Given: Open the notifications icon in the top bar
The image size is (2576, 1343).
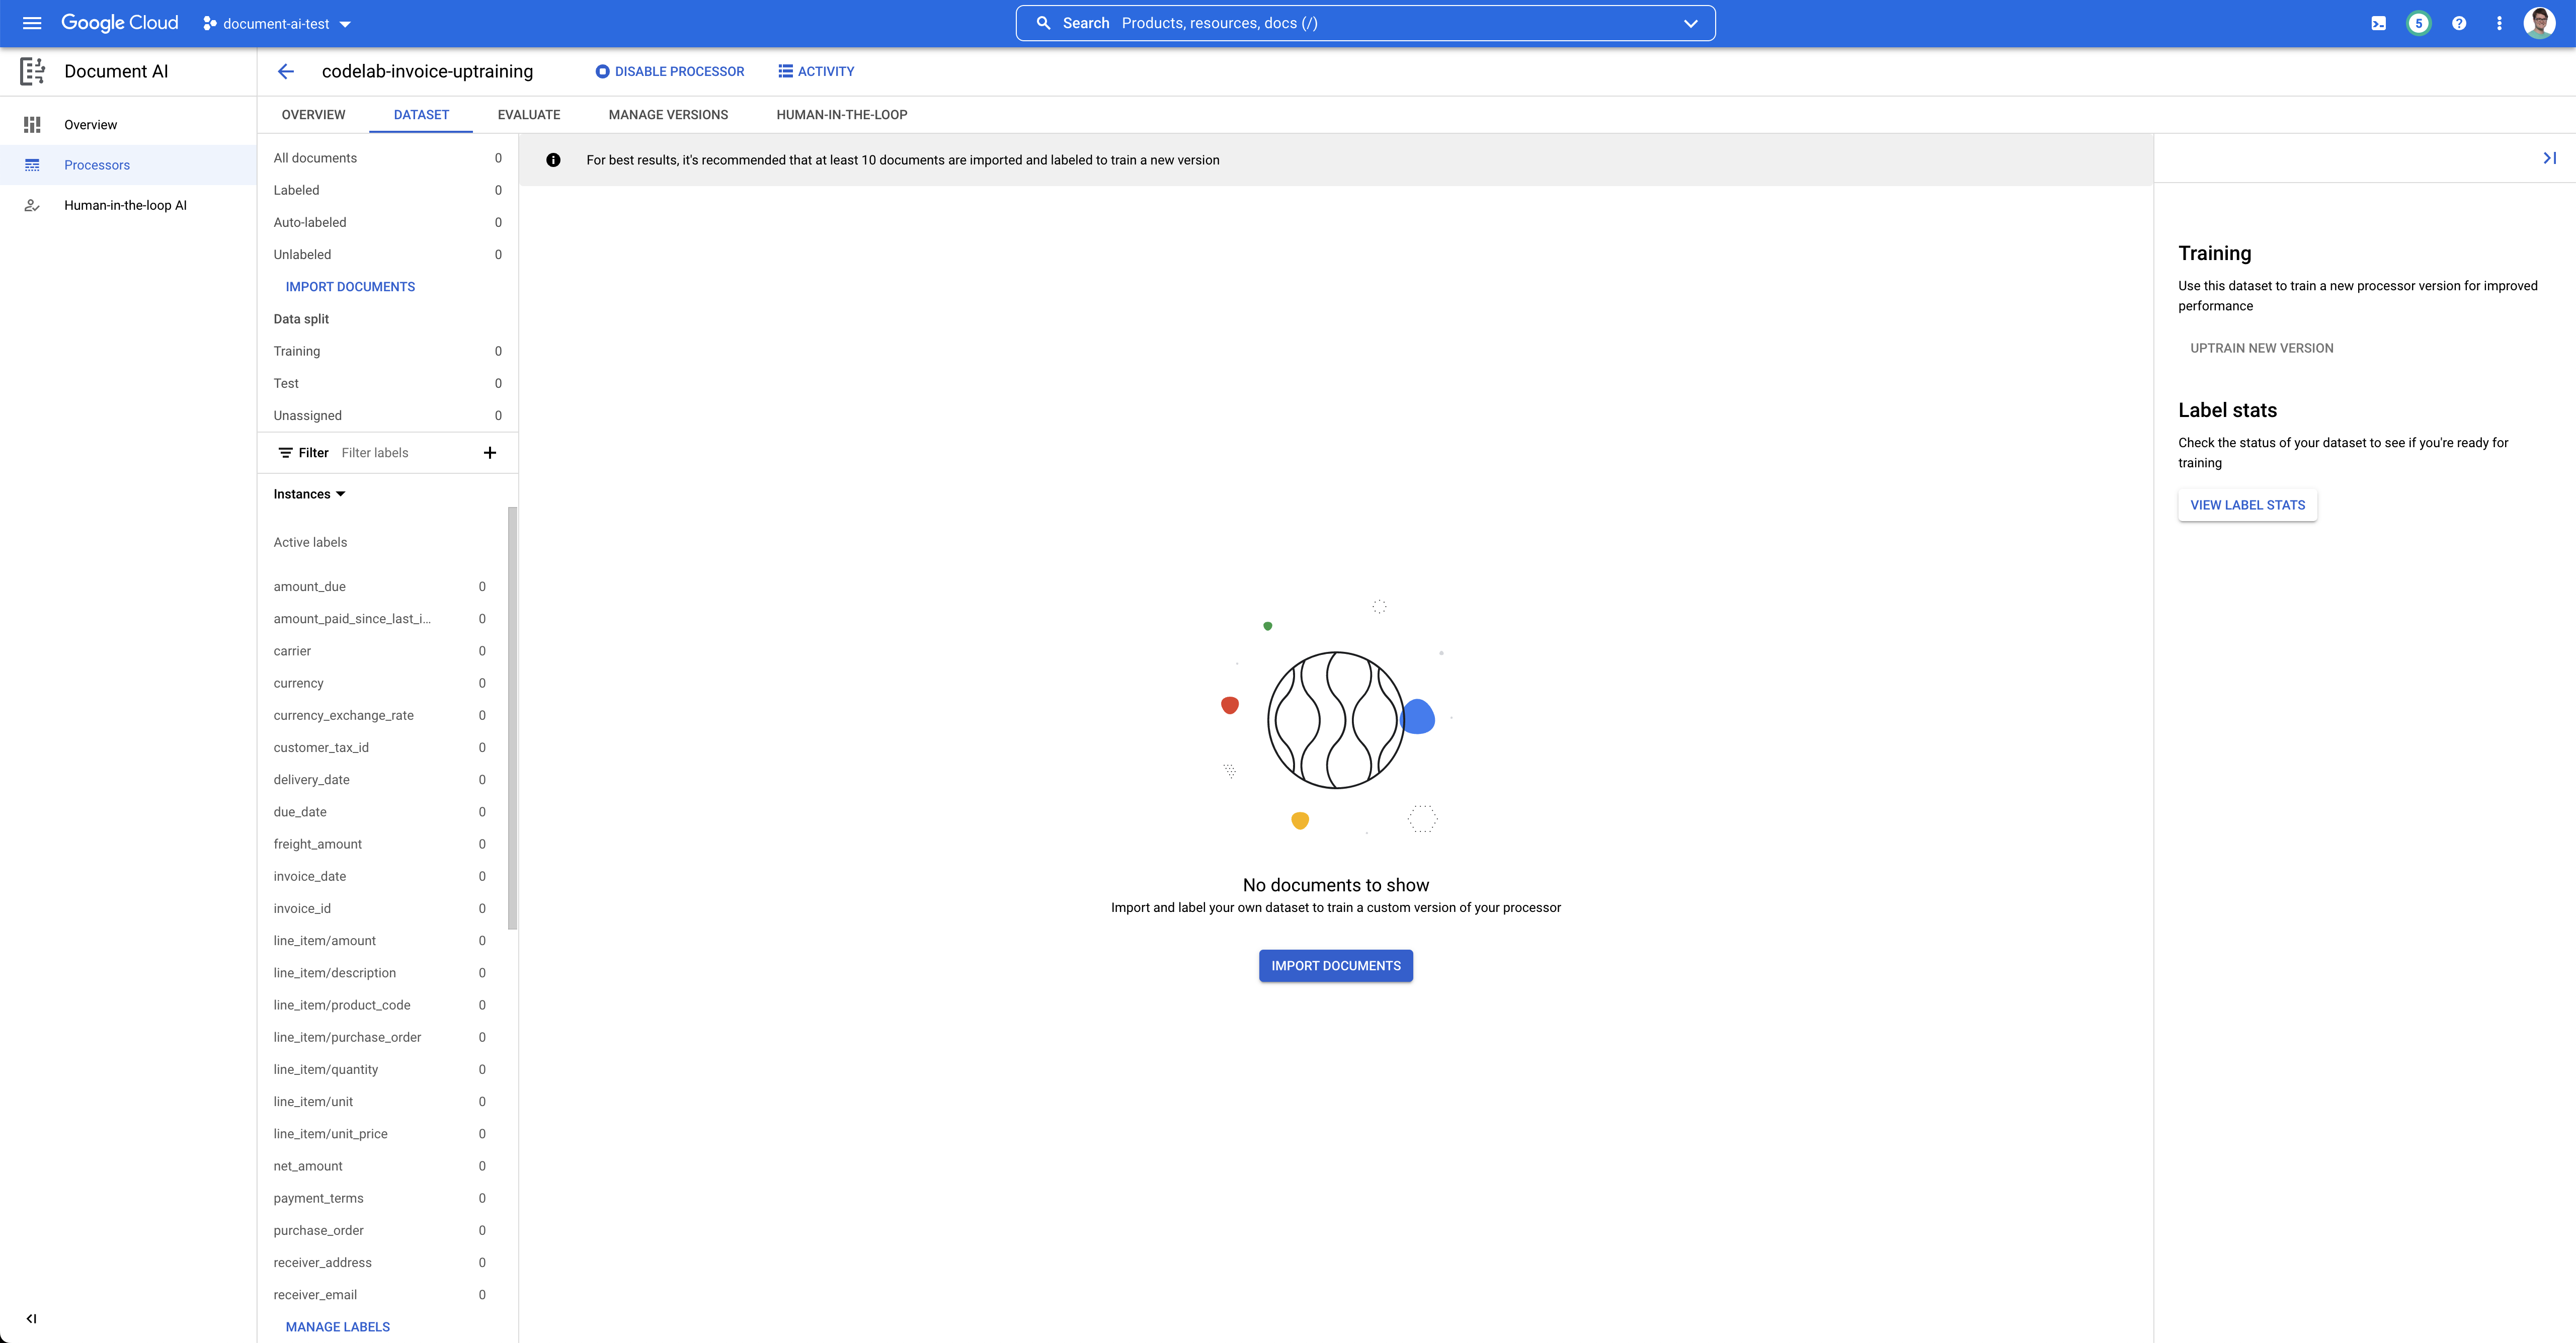Looking at the screenshot, I should coord(2418,22).
